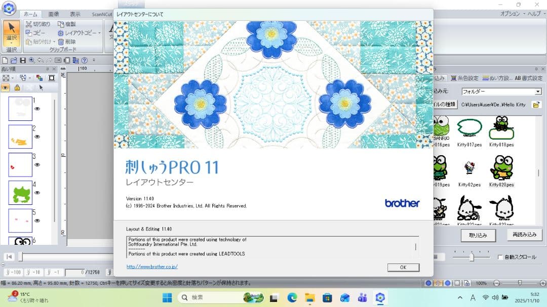The image size is (547, 307).
Task: Enable the 自動スクロール checkbox
Action: [x=500, y=257]
